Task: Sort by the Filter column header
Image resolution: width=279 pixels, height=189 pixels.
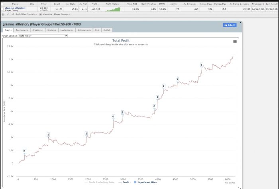Action: 44,4
